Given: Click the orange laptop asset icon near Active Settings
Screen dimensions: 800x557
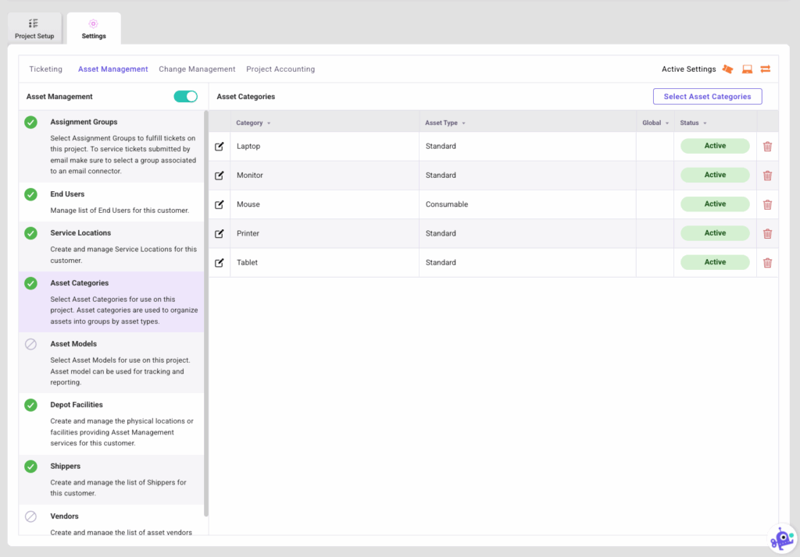Looking at the screenshot, I should tap(746, 69).
